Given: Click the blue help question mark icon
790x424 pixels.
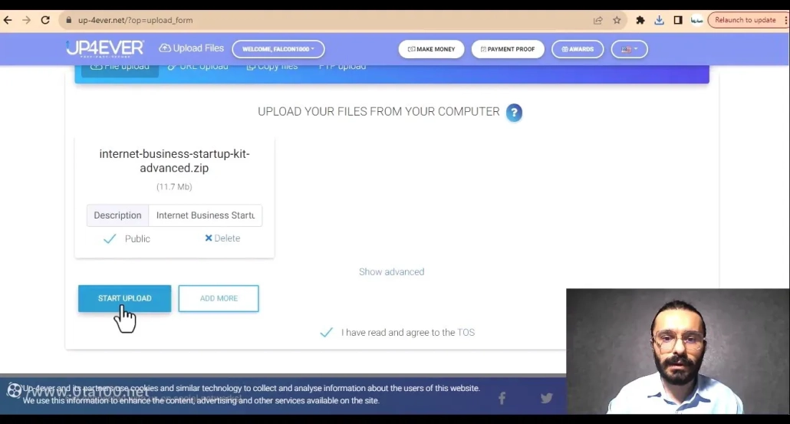Looking at the screenshot, I should coord(514,113).
